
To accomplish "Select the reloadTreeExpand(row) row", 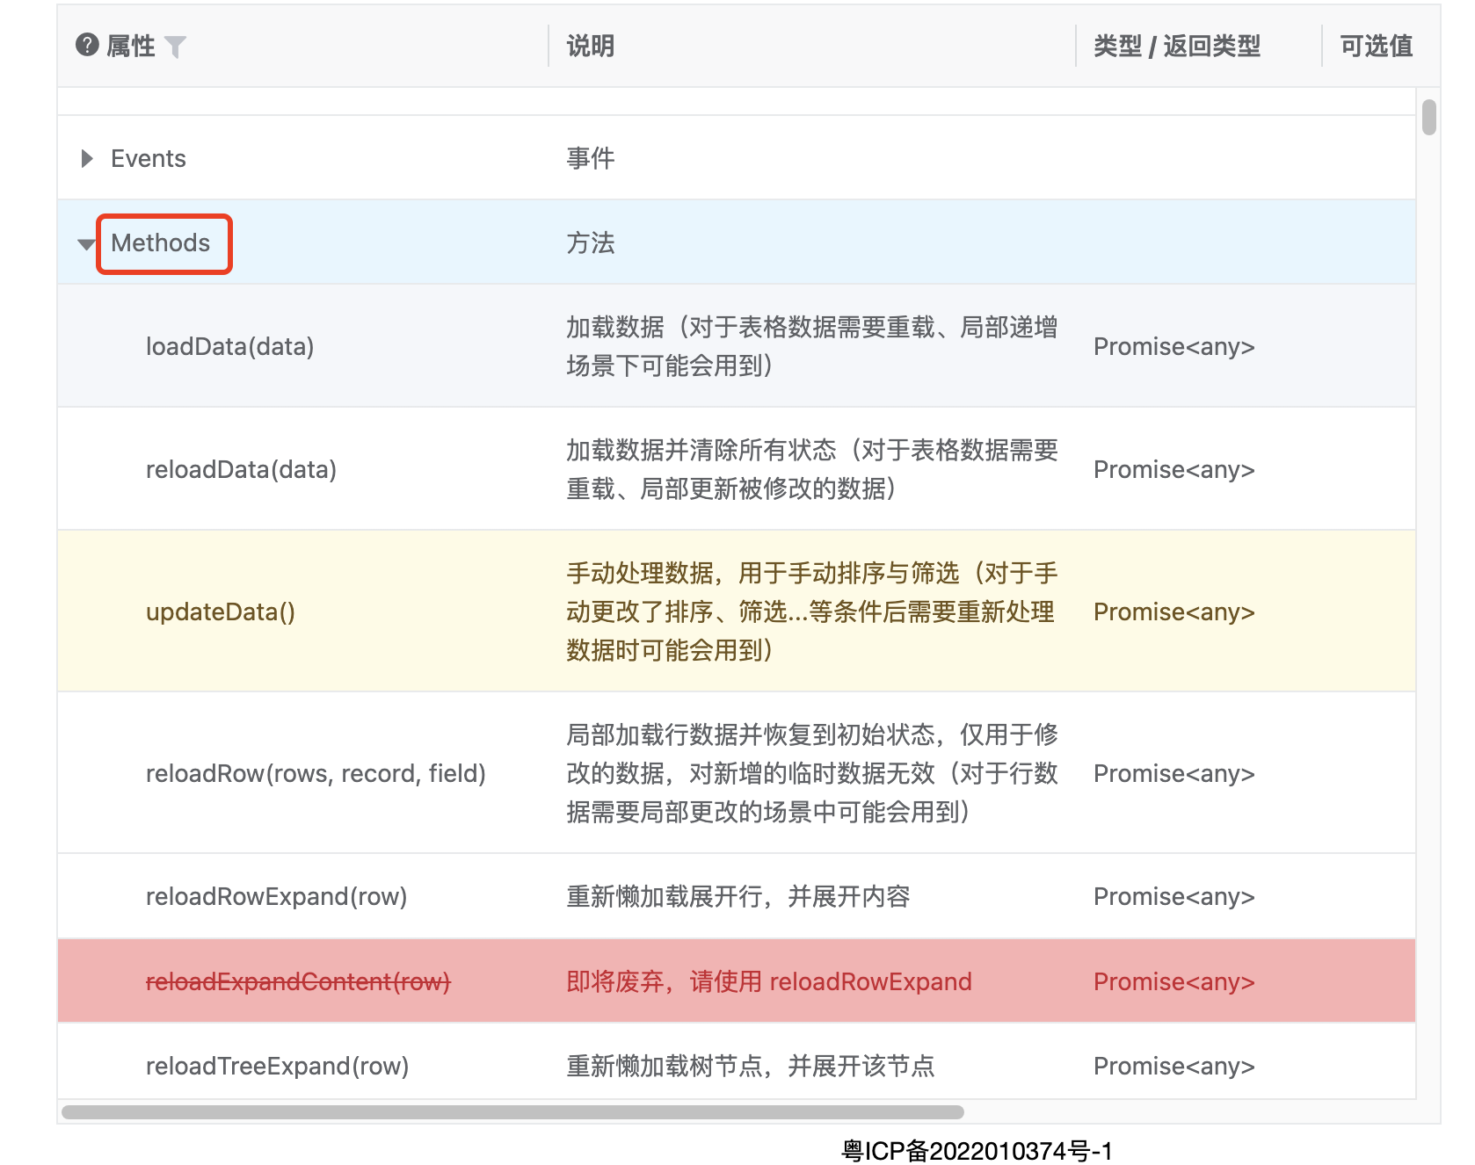I will pos(278,1066).
